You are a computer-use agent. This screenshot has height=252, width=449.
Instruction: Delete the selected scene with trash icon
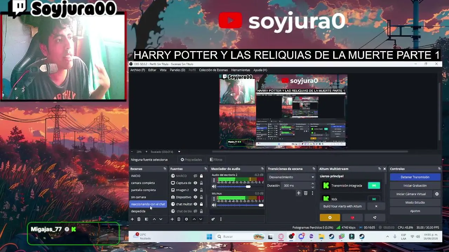[139, 219]
